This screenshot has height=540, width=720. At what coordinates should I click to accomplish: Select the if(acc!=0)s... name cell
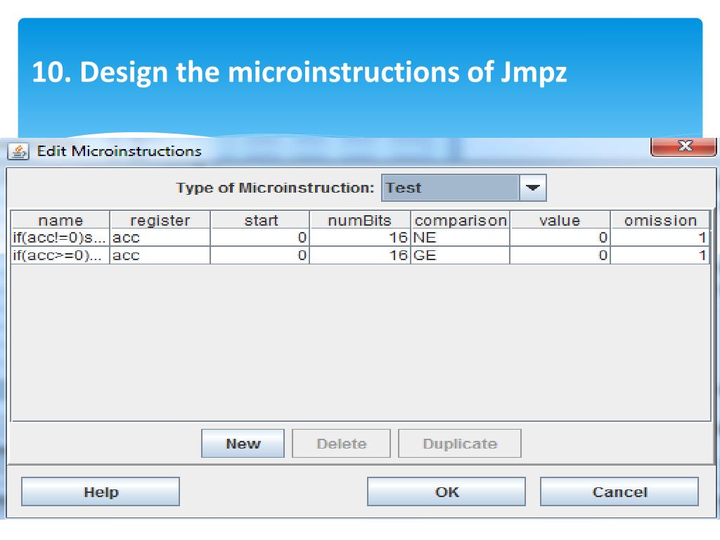pos(60,238)
